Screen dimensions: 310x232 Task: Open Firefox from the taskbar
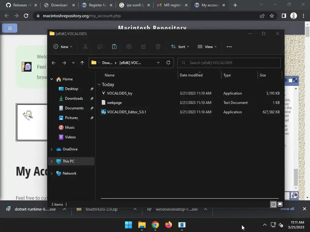click(x=168, y=225)
